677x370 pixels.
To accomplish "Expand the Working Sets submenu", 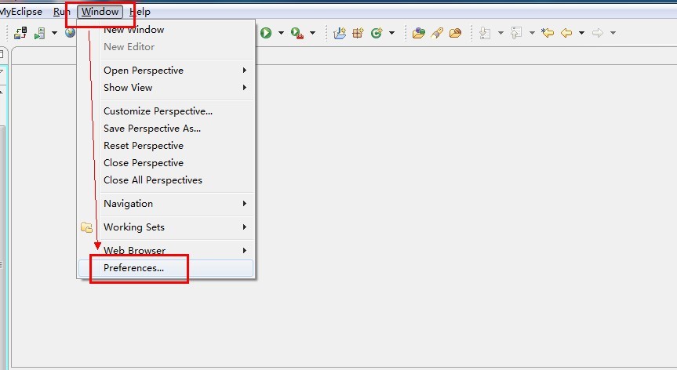I will click(166, 227).
